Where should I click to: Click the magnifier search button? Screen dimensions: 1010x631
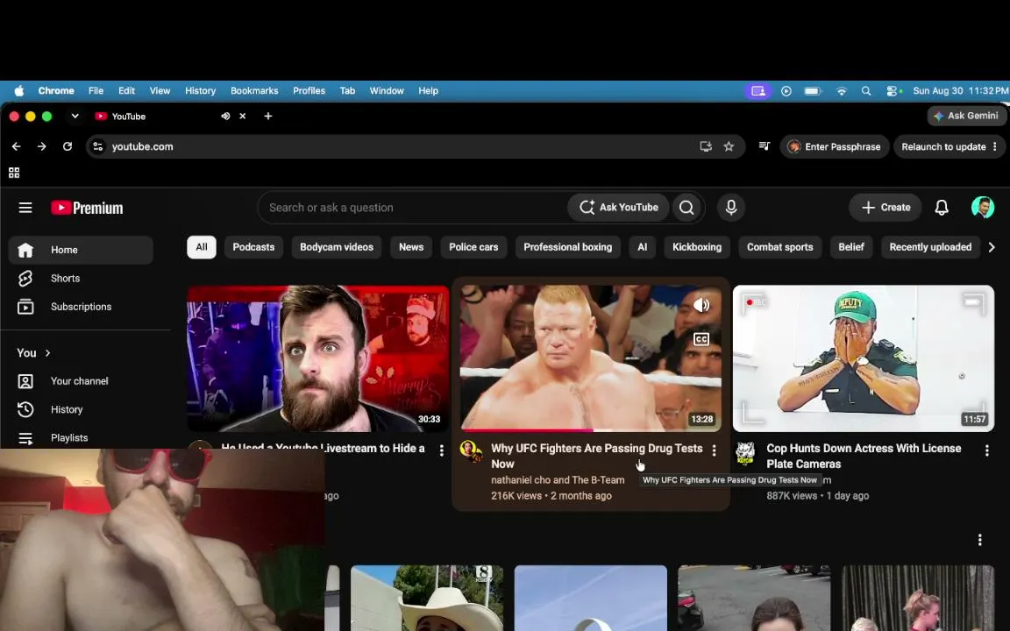[x=686, y=208]
